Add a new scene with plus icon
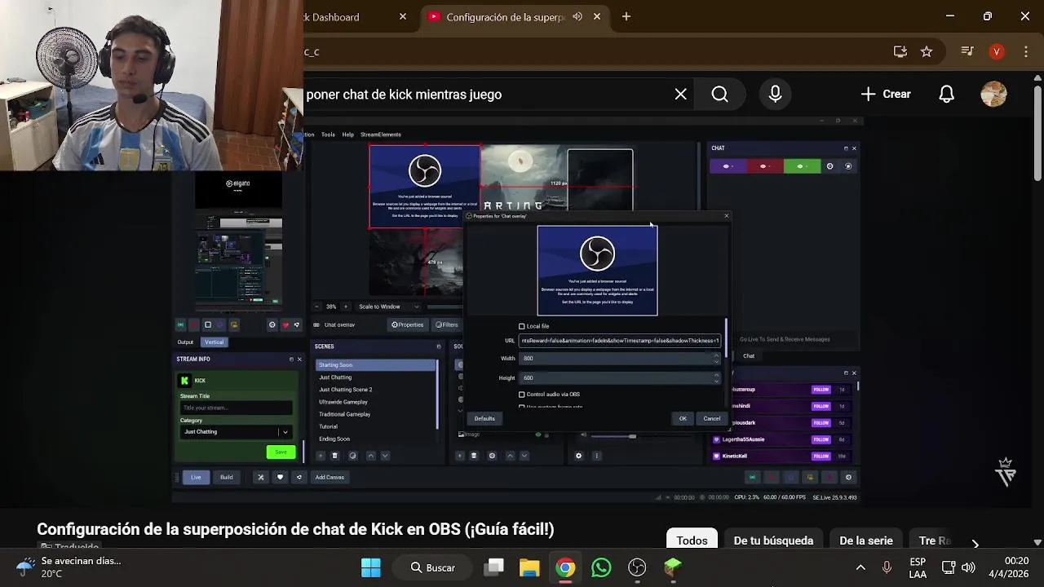This screenshot has height=587, width=1044. point(321,456)
